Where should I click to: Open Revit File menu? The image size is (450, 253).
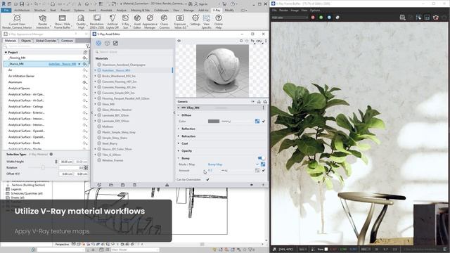(6, 10)
